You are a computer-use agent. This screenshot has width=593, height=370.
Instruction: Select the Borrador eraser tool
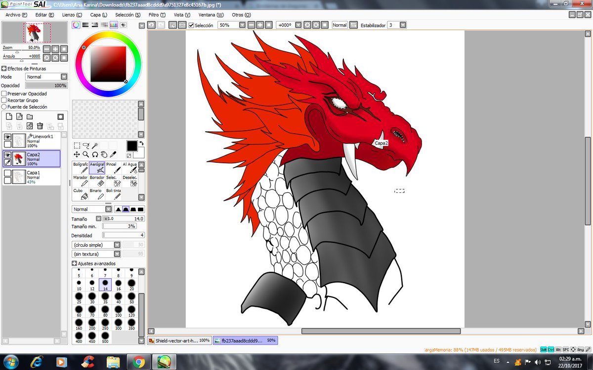point(97,181)
